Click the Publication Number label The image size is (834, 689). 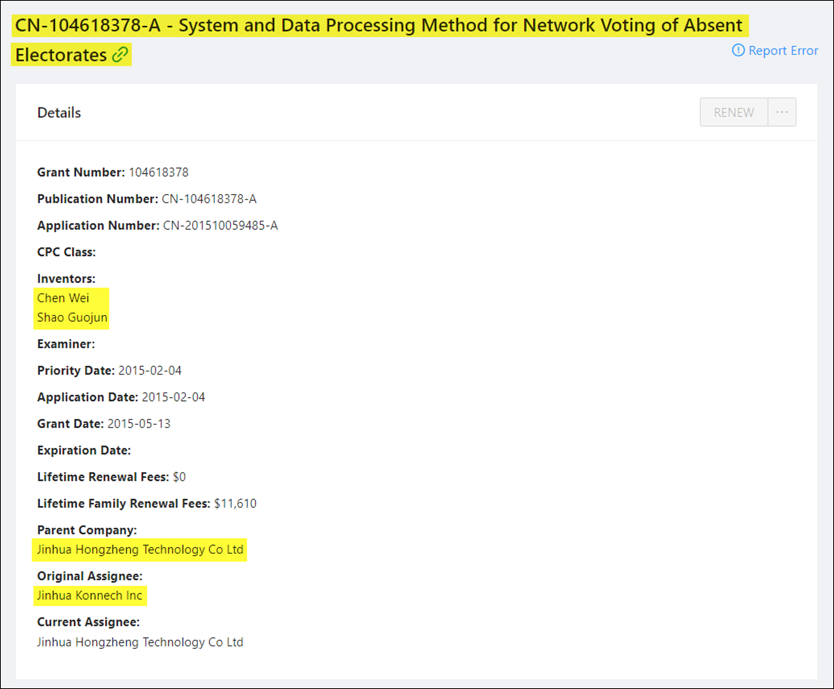point(98,199)
